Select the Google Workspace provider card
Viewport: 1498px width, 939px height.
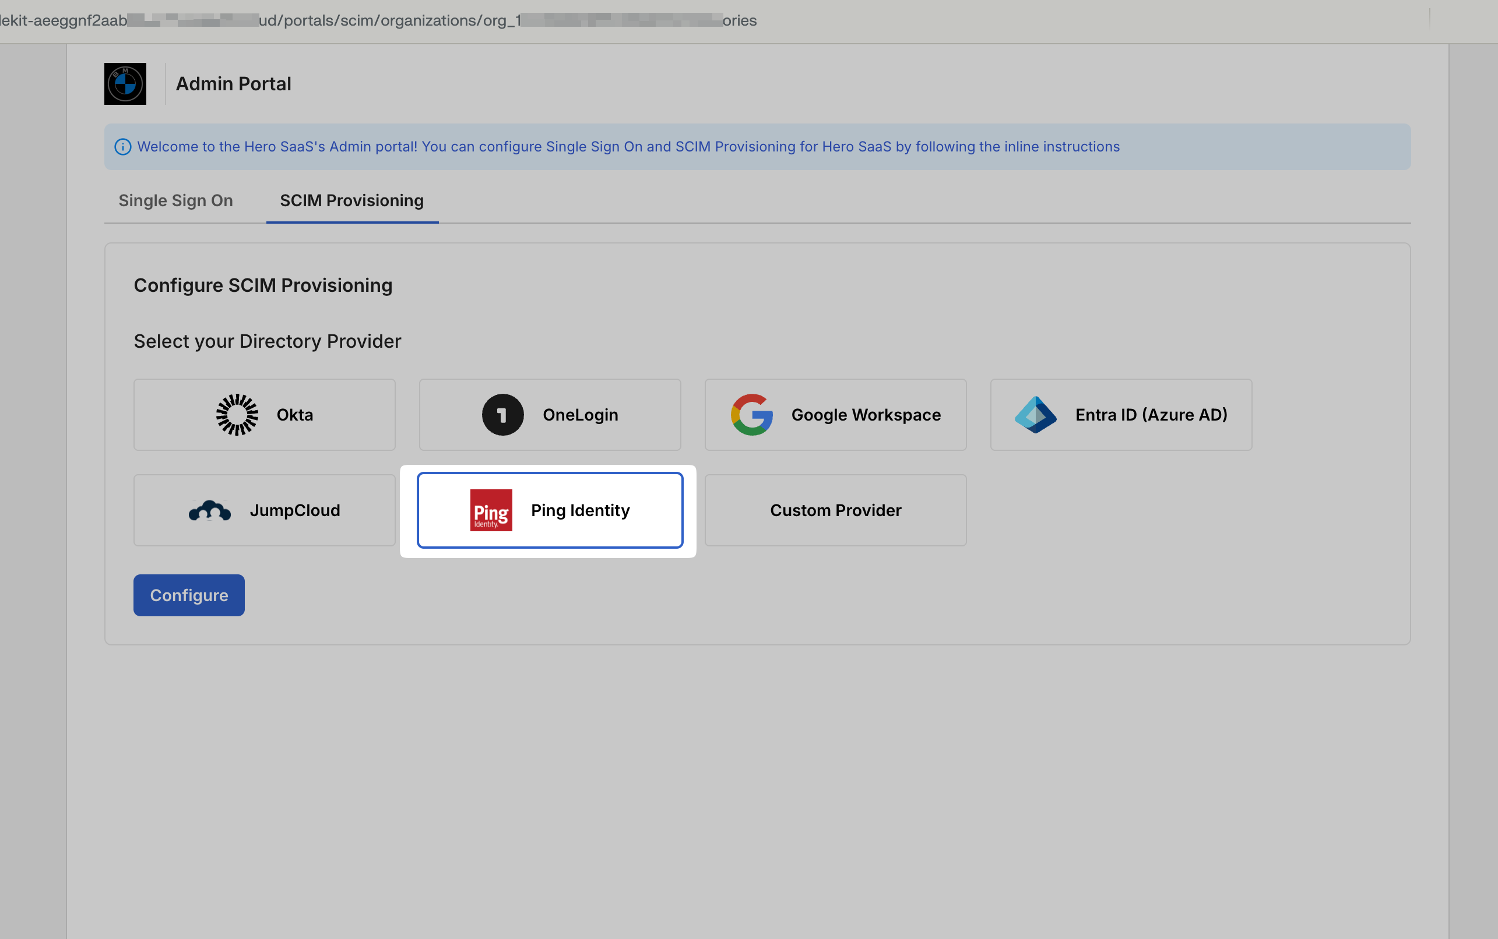click(835, 414)
